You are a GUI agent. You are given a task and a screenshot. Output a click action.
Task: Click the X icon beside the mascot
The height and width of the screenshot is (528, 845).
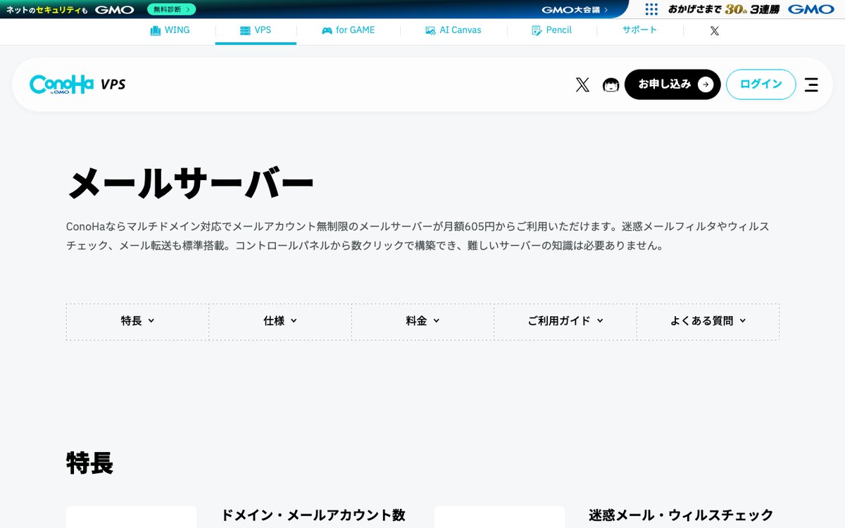click(582, 85)
